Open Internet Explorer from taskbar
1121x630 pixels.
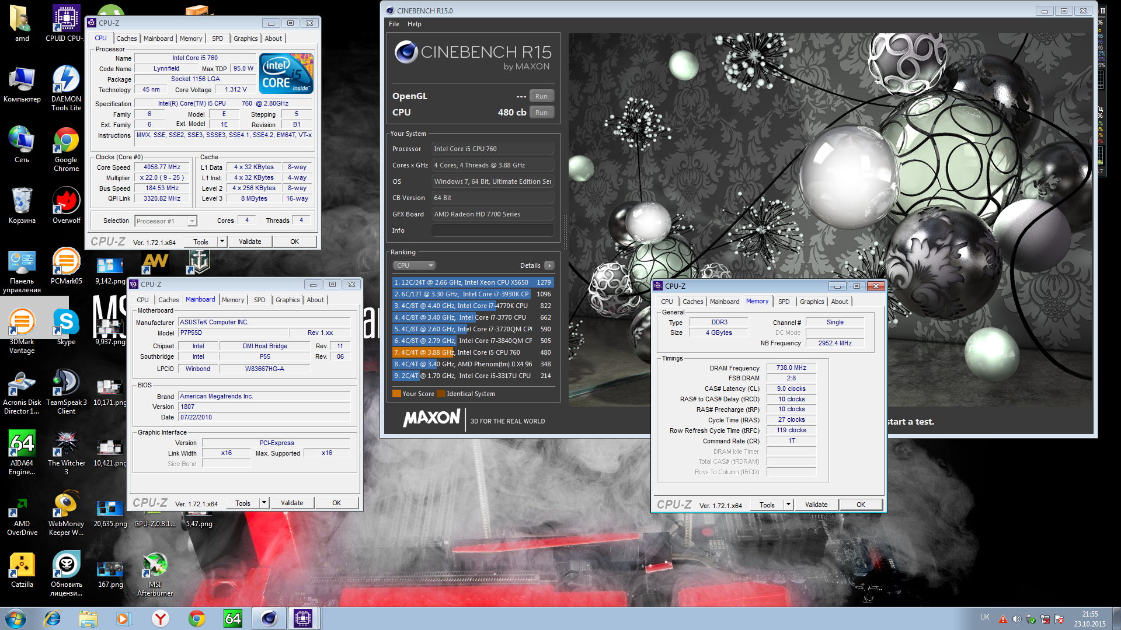point(53,618)
